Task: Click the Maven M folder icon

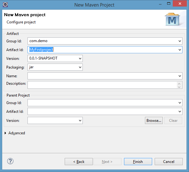Action: [x=172, y=19]
